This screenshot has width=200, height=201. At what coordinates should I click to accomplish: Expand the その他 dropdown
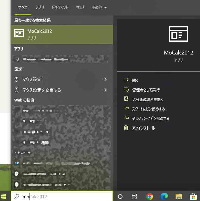coord(99,8)
